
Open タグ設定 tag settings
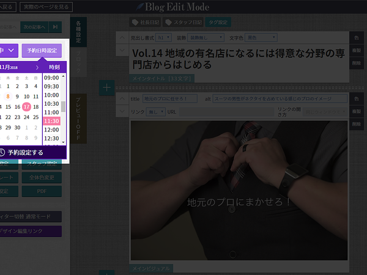point(218,22)
